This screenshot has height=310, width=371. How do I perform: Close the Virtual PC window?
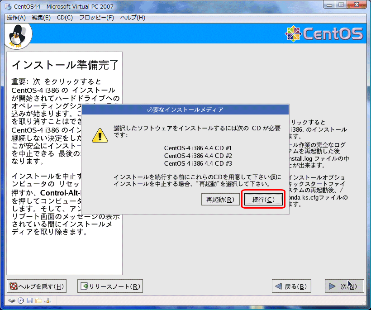point(357,5)
